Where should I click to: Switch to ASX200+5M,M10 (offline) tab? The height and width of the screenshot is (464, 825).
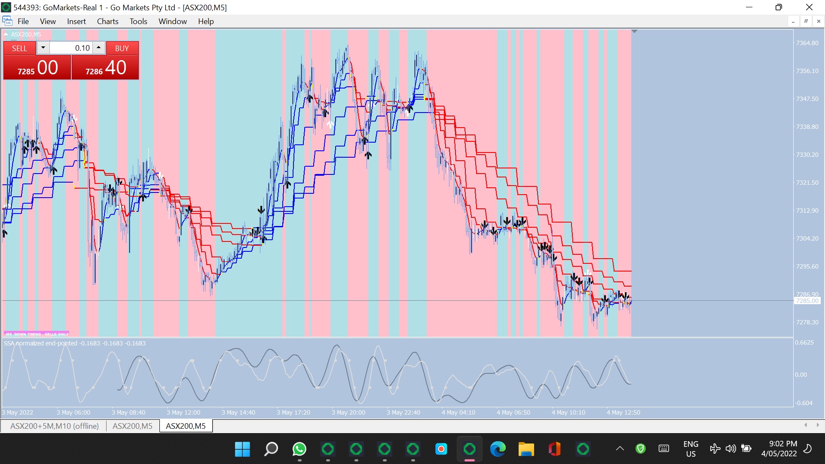(x=55, y=426)
